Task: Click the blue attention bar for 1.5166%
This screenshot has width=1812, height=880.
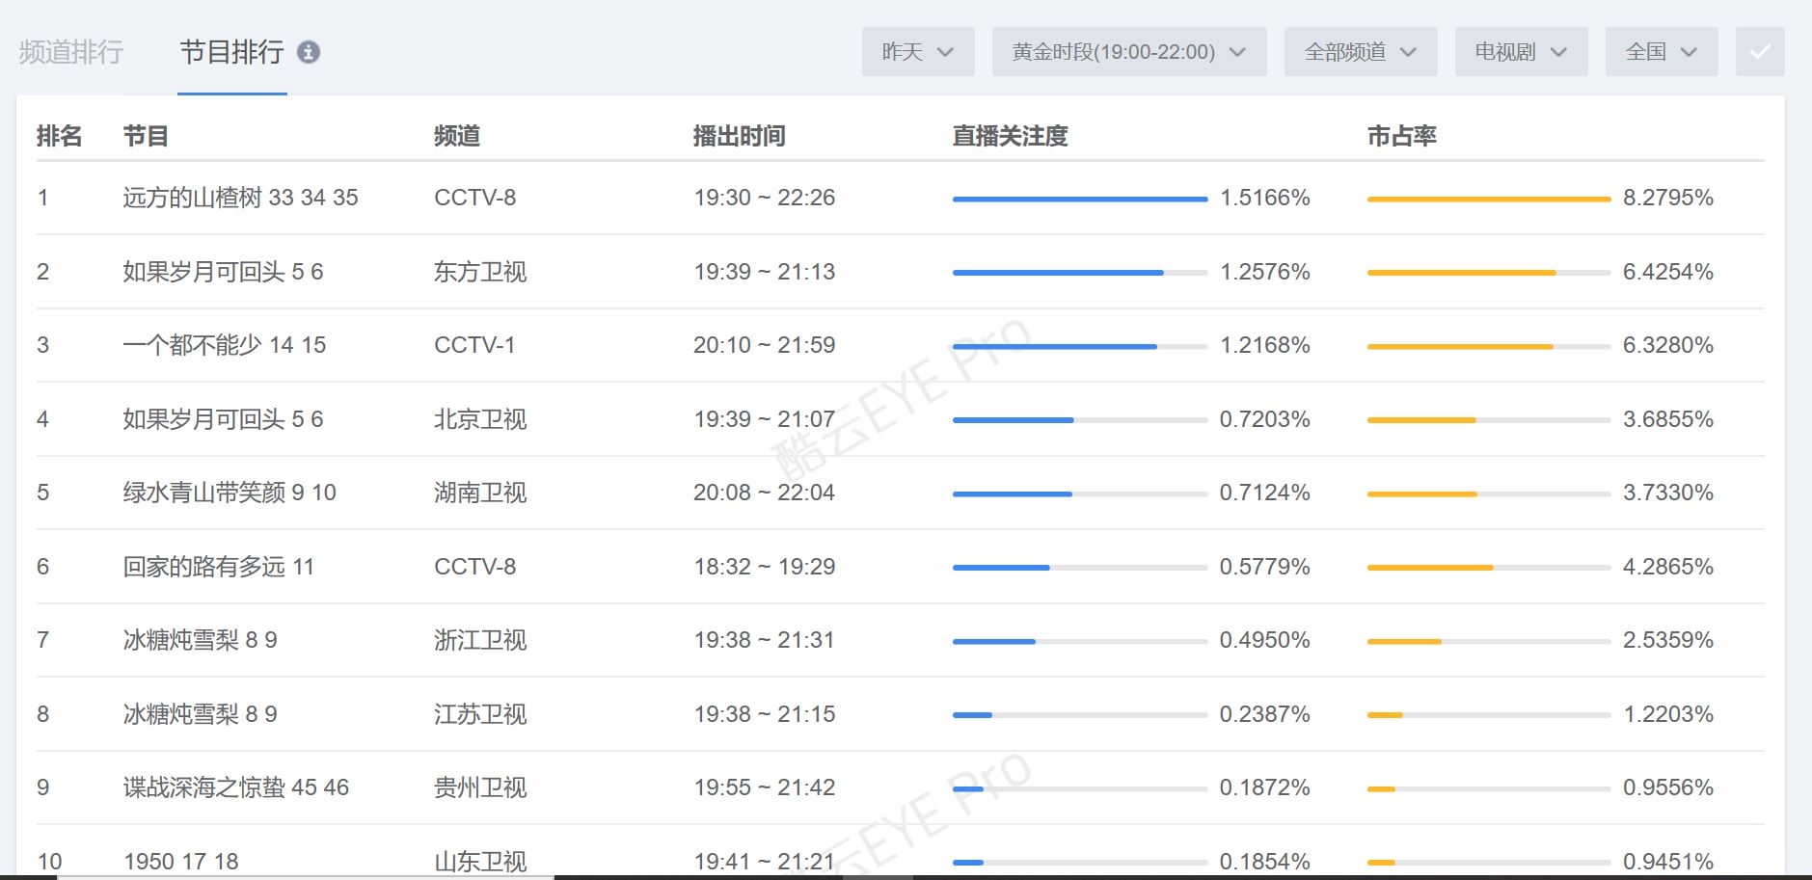Action: tap(1080, 199)
